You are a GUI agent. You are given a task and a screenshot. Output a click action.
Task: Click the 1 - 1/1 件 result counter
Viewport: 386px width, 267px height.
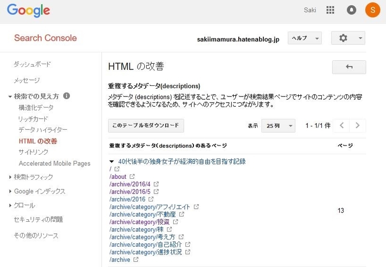[318, 126]
